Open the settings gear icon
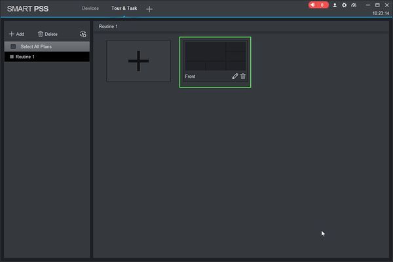 pos(344,5)
